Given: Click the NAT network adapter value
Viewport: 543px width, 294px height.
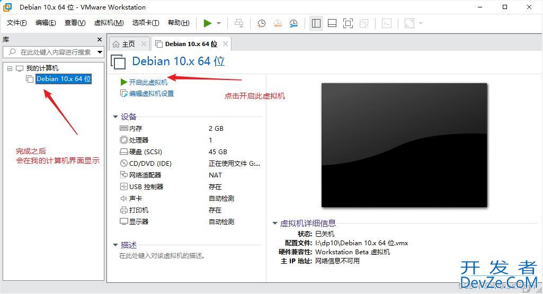Looking at the screenshot, I should pos(215,175).
